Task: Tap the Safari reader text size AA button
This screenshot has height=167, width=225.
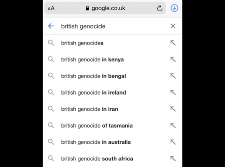Action: (x=51, y=8)
